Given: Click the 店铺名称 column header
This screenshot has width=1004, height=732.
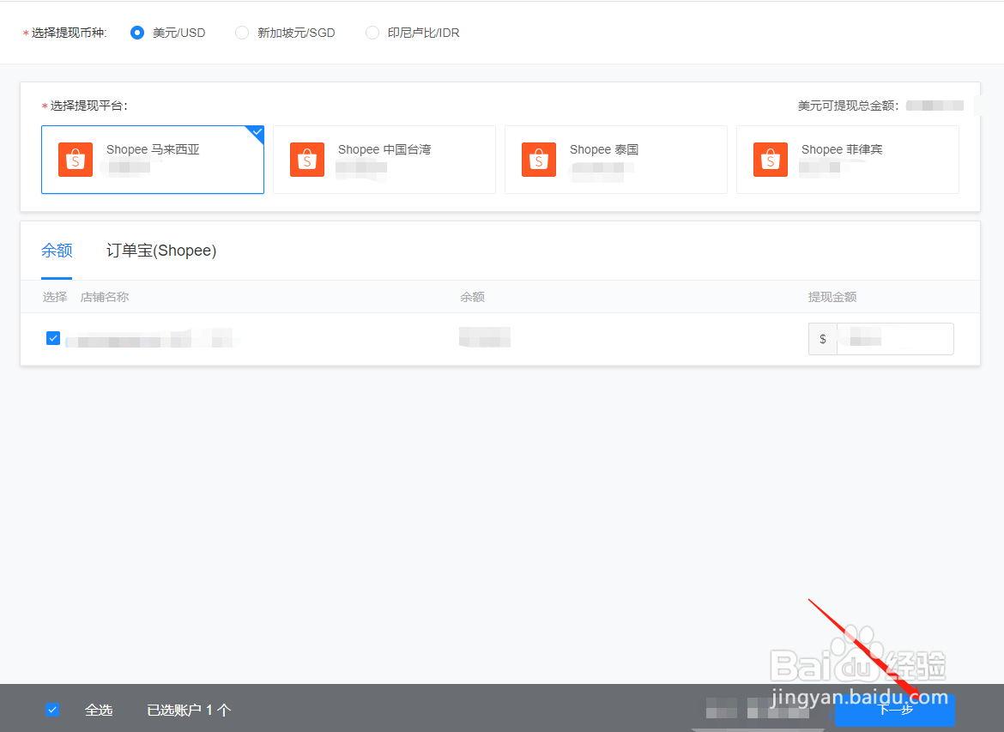Looking at the screenshot, I should point(105,297).
